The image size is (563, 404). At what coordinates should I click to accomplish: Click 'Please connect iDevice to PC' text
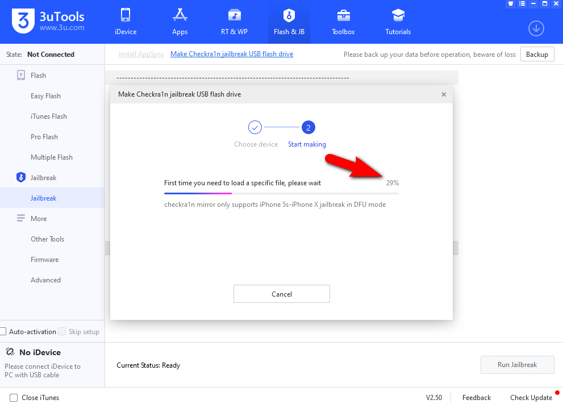pyautogui.click(x=43, y=370)
